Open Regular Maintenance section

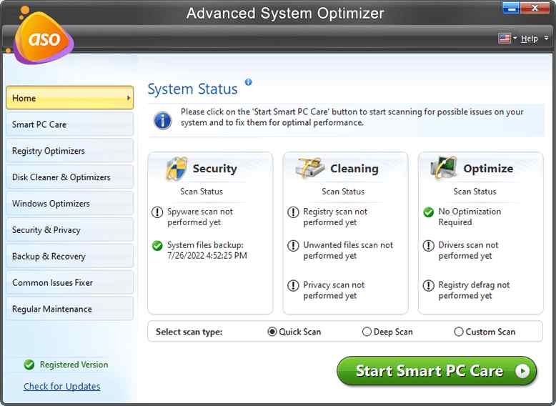pos(70,309)
